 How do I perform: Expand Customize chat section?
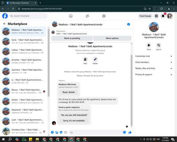[x=154, y=56]
